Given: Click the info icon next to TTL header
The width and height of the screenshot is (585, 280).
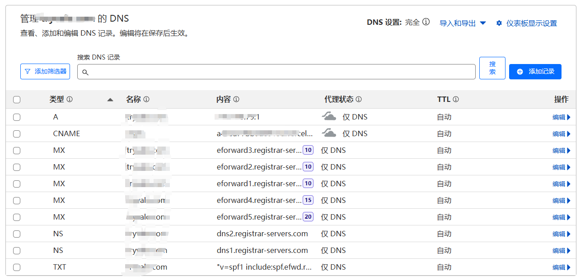Looking at the screenshot, I should coord(456,99).
